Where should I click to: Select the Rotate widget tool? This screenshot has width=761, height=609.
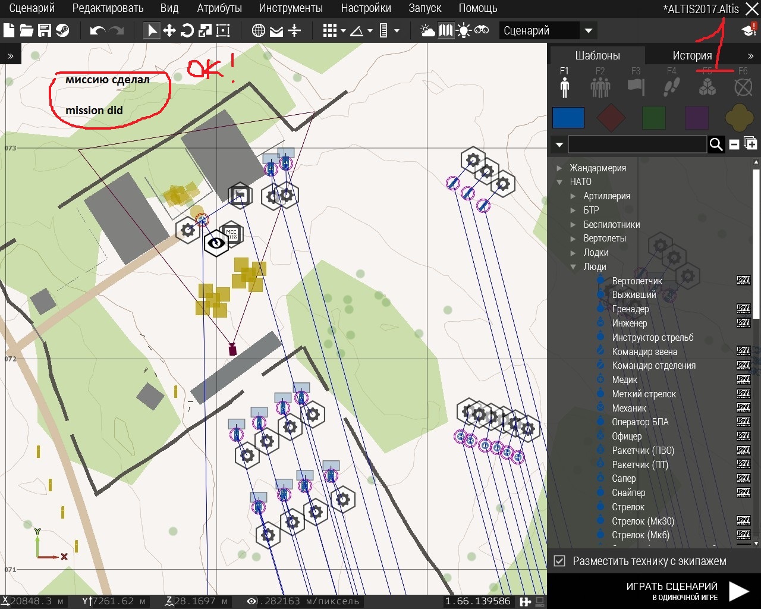point(187,30)
